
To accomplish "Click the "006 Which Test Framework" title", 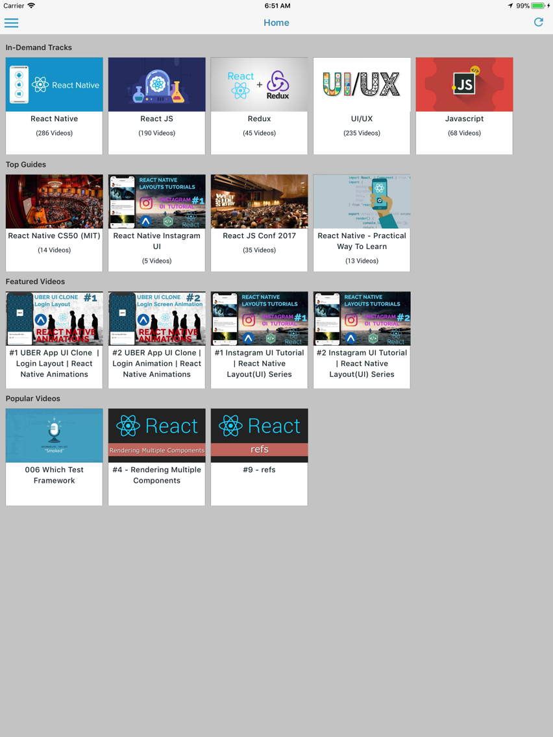I will [54, 475].
